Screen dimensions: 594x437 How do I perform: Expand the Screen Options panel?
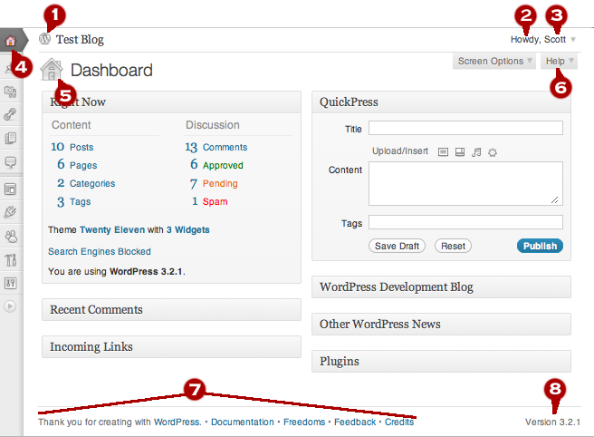(494, 61)
